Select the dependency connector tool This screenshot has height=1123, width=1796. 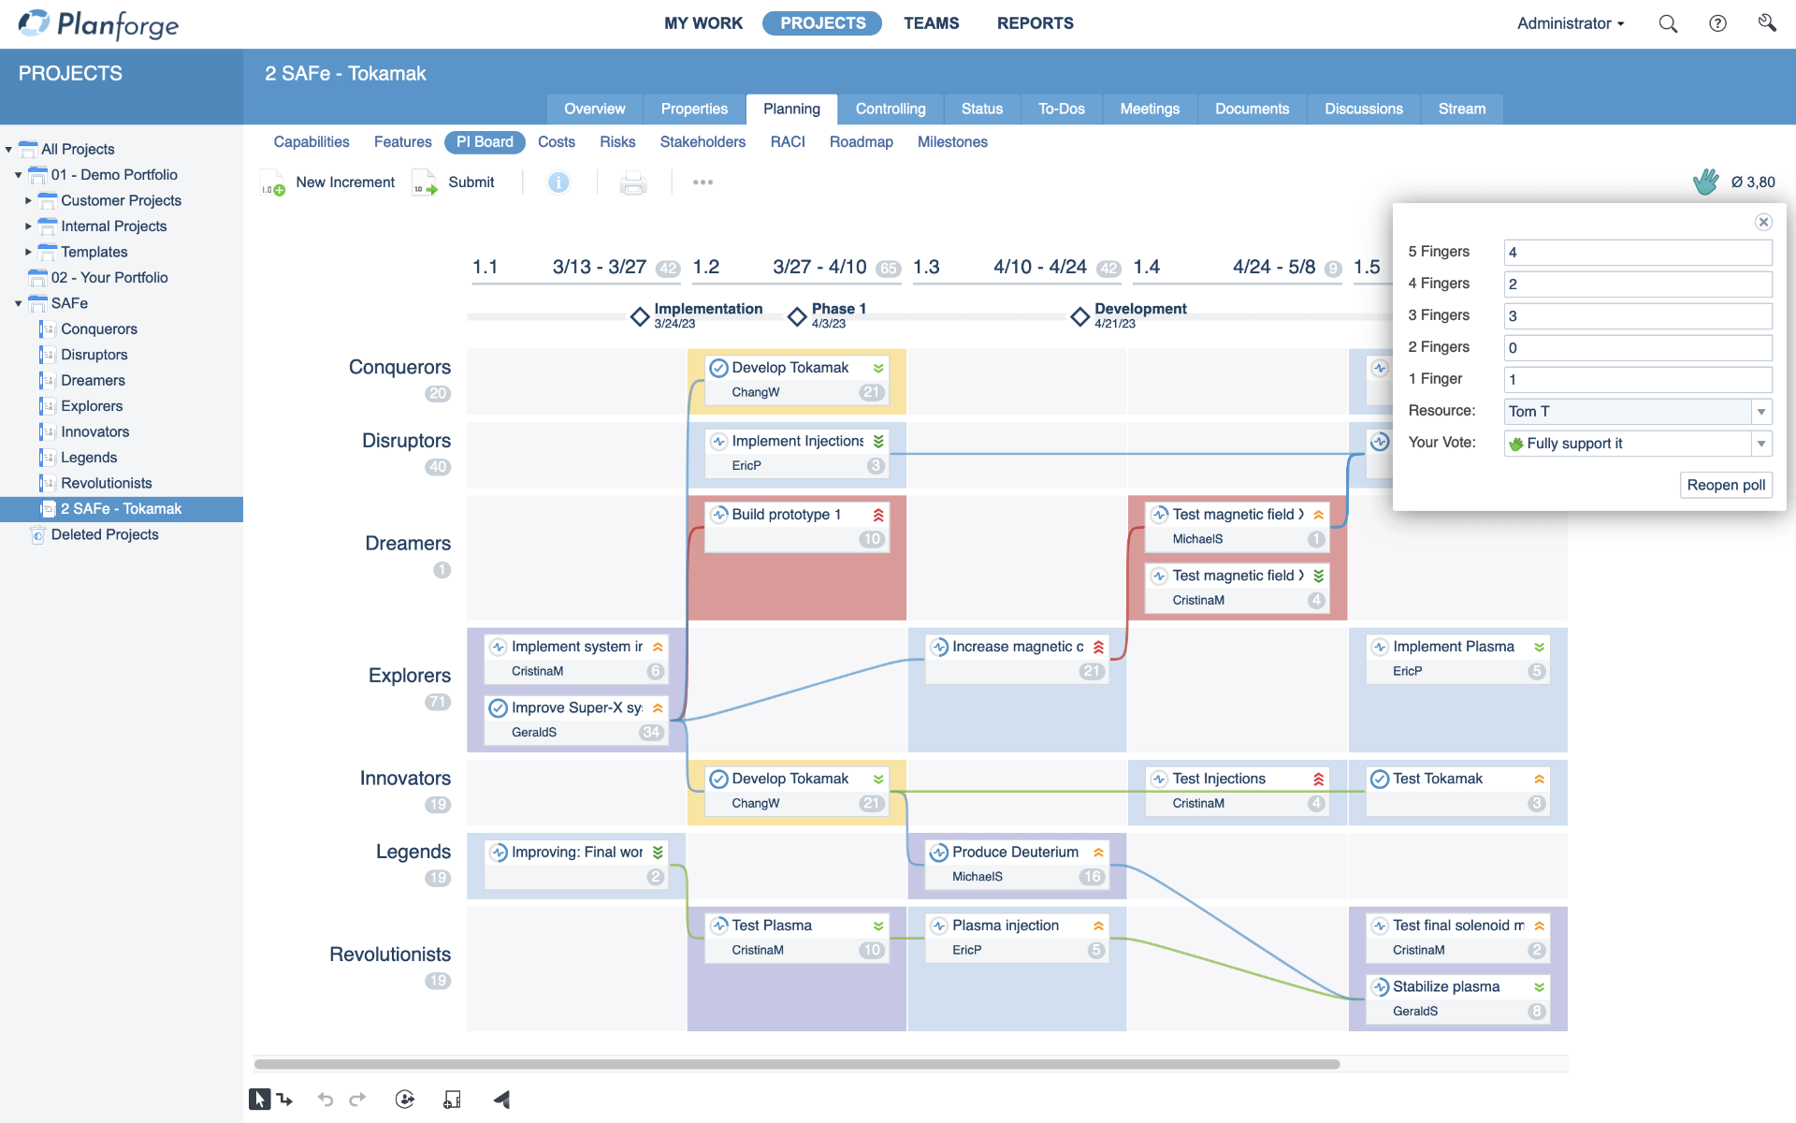click(x=284, y=1100)
